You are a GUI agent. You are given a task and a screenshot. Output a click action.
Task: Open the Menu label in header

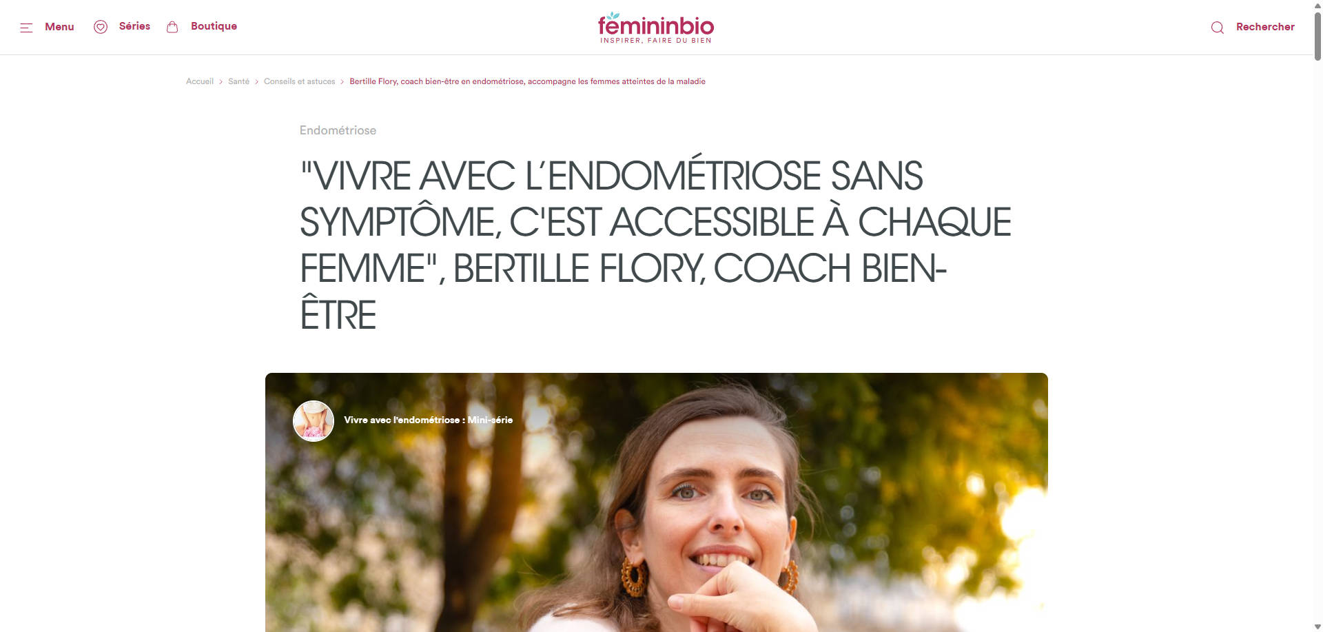coord(59,27)
